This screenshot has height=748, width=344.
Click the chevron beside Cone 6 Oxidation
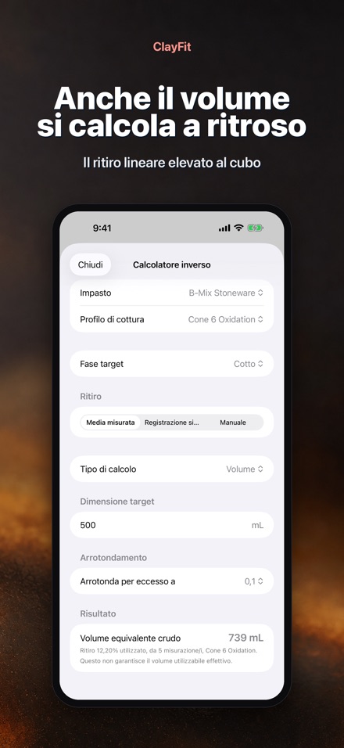[260, 319]
